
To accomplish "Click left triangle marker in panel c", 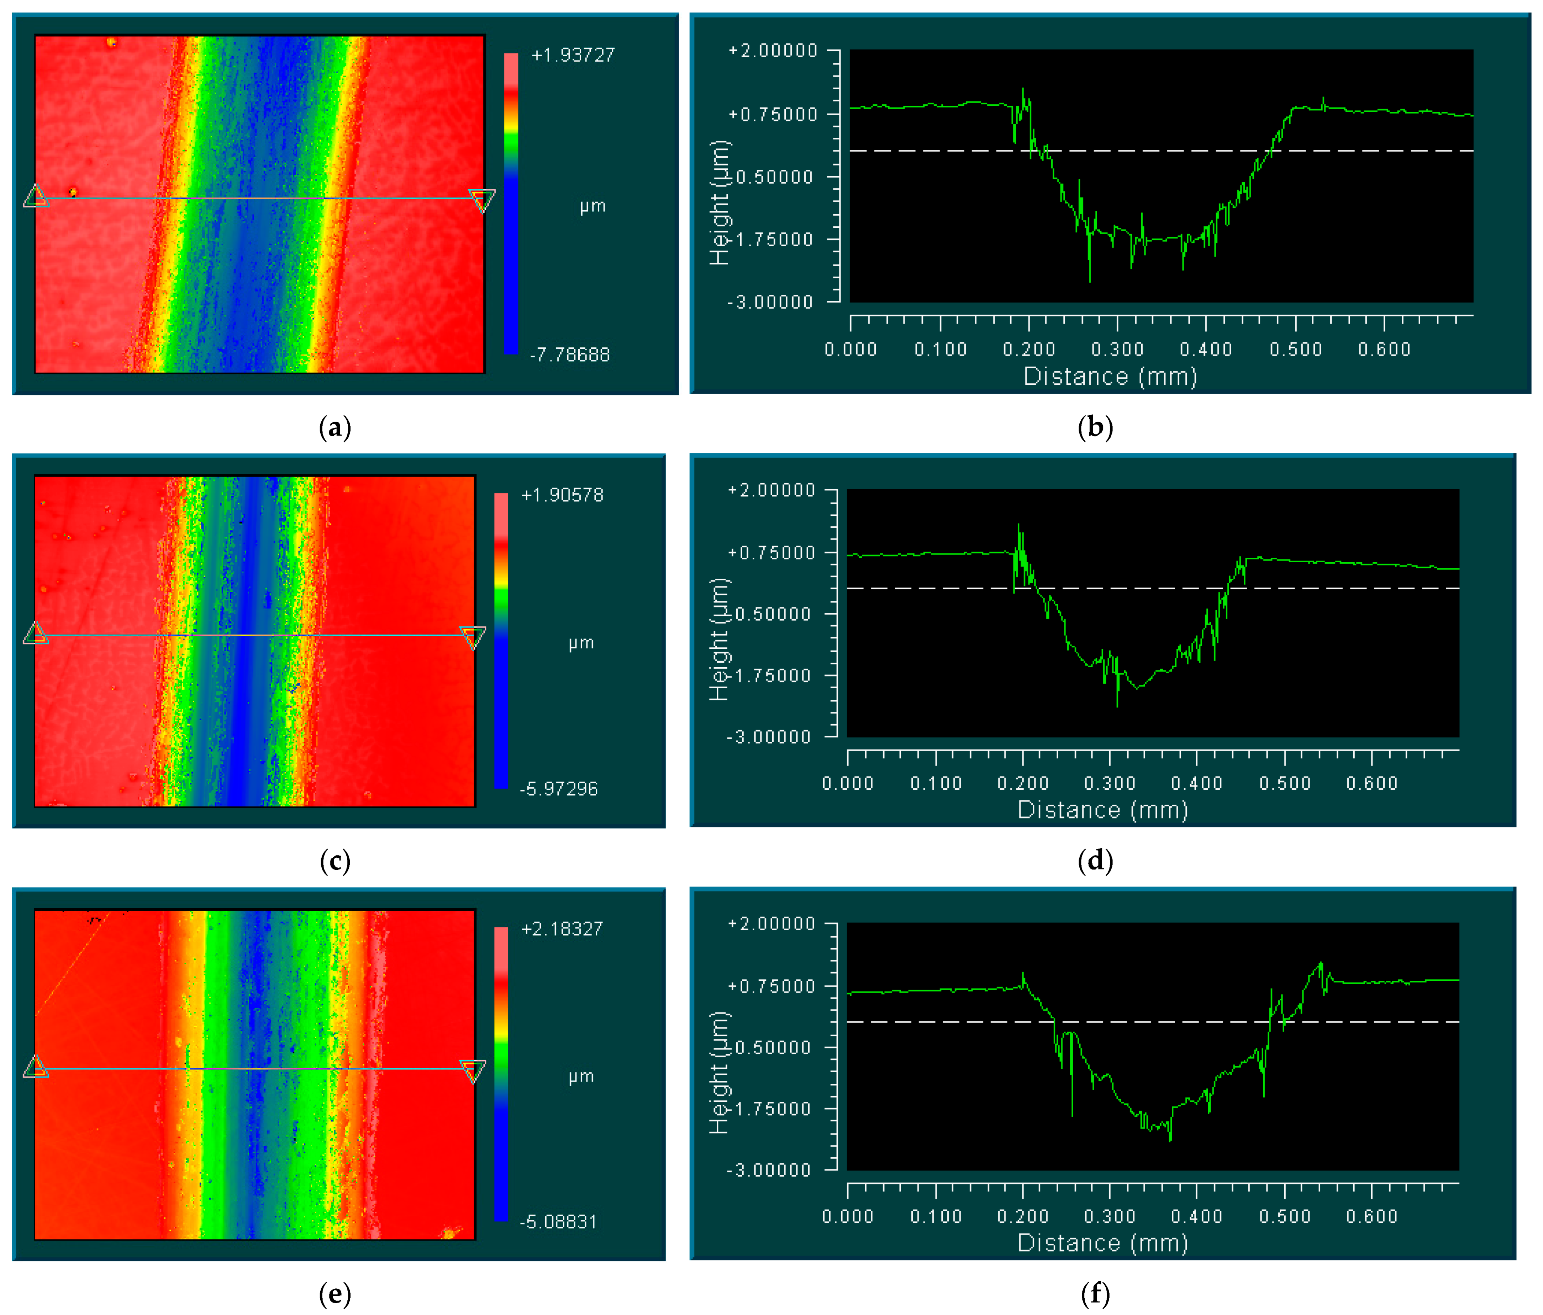I will (36, 635).
